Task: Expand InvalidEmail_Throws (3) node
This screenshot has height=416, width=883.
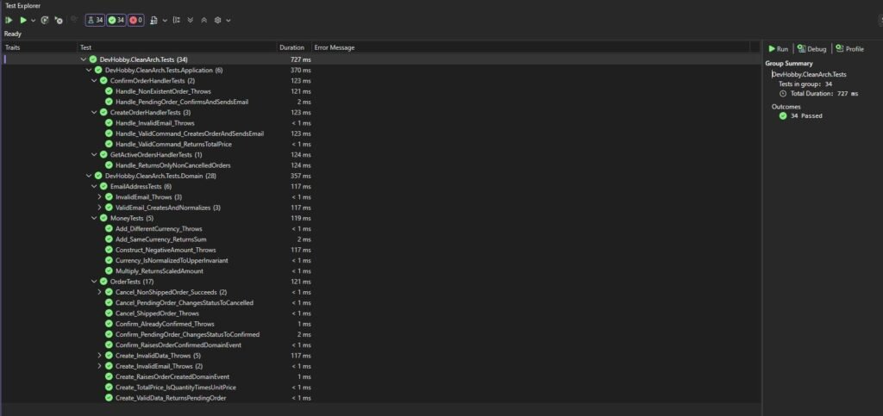Action: point(100,197)
